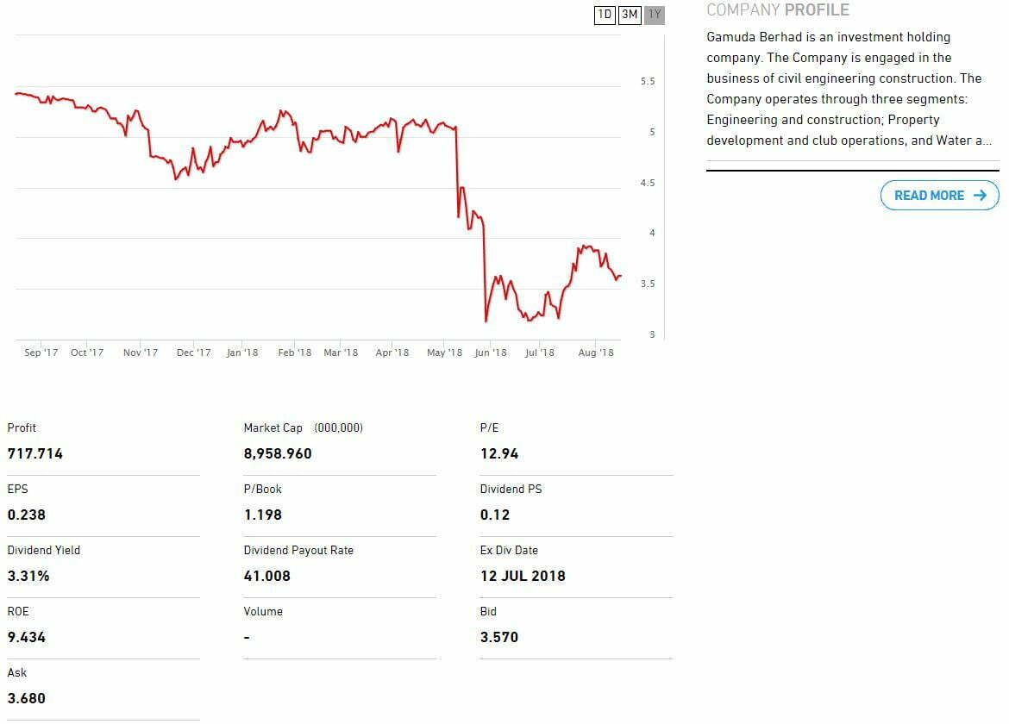The height and width of the screenshot is (724, 1009).
Task: Click the COMPANY PROFILE heading
Action: (x=777, y=10)
